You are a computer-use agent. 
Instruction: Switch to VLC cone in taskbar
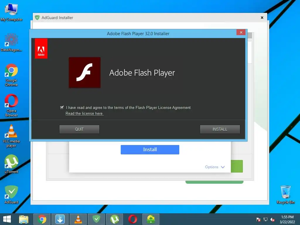[78, 219]
